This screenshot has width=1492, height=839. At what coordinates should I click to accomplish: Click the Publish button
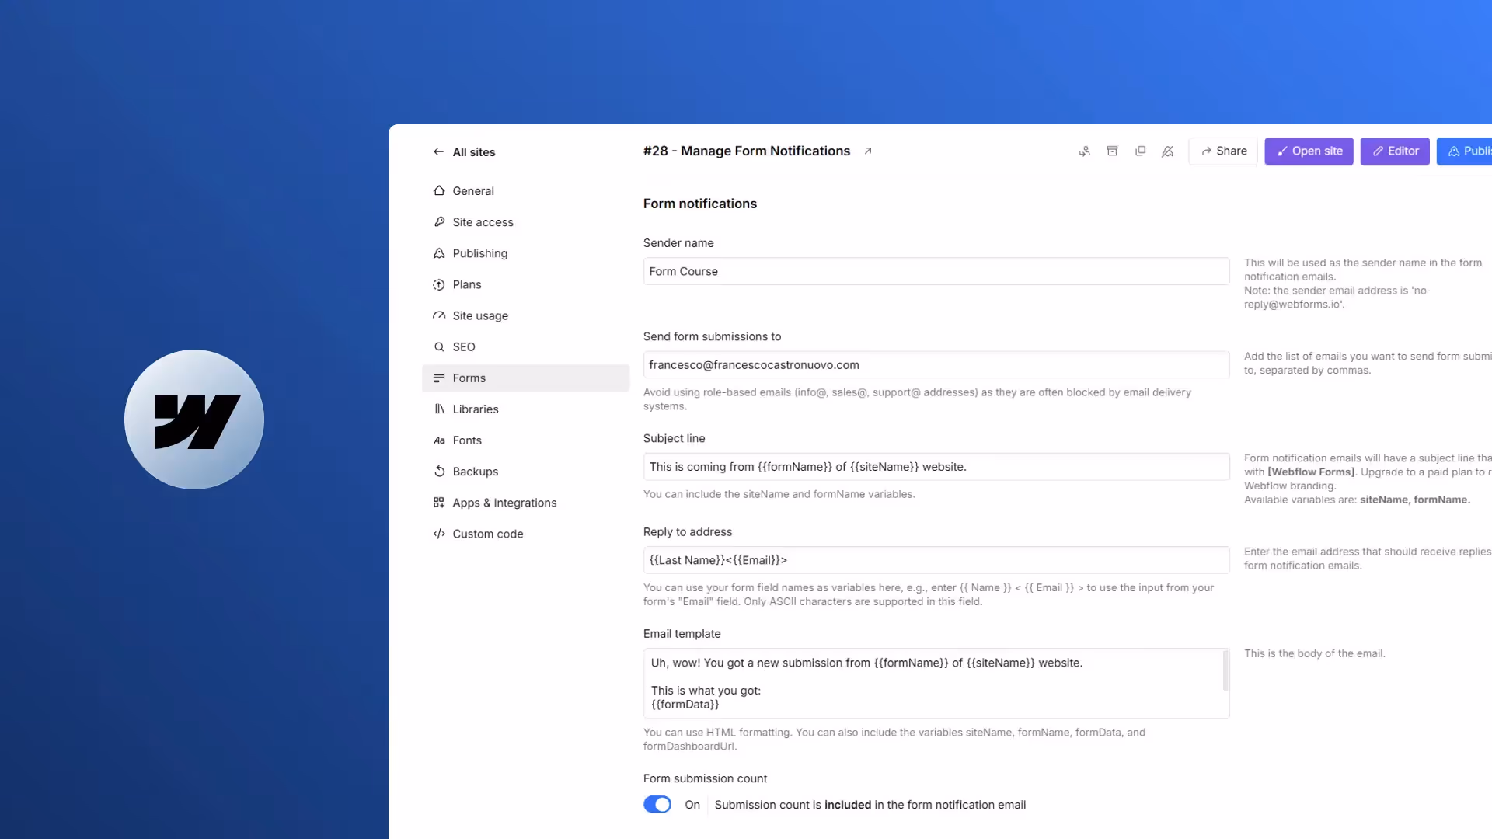(x=1467, y=151)
